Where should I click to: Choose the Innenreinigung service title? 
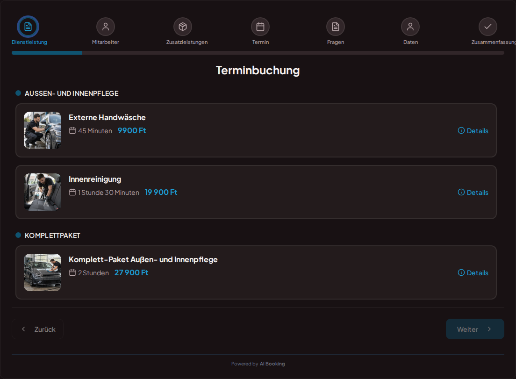click(x=95, y=179)
